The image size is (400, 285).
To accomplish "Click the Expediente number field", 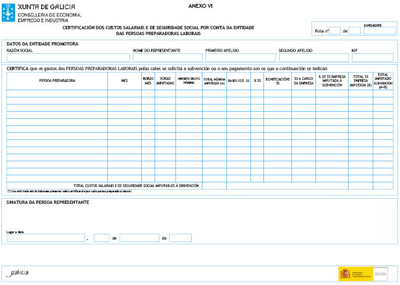I will (x=380, y=31).
